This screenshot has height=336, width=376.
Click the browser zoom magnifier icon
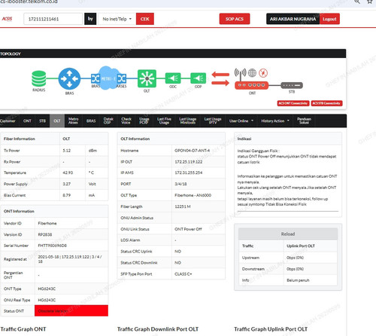[357, 2]
